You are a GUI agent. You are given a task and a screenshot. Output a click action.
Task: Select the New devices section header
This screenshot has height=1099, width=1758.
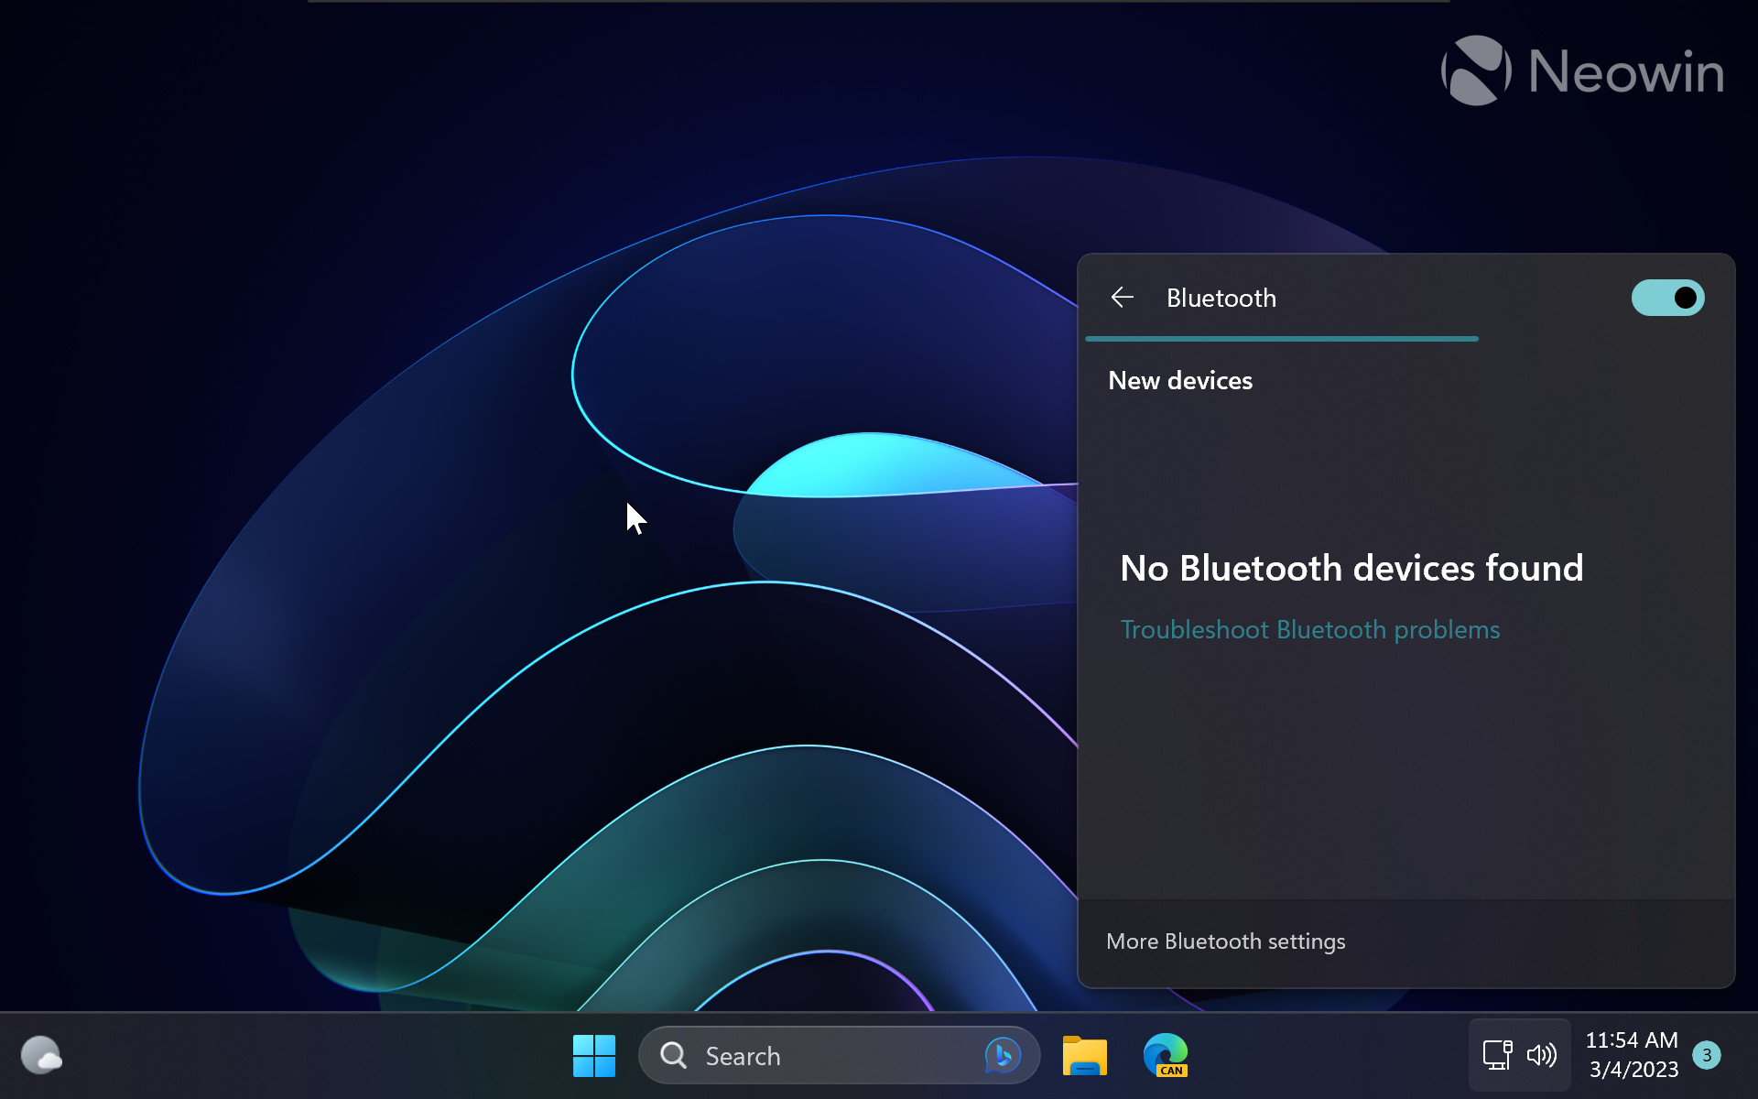point(1179,380)
